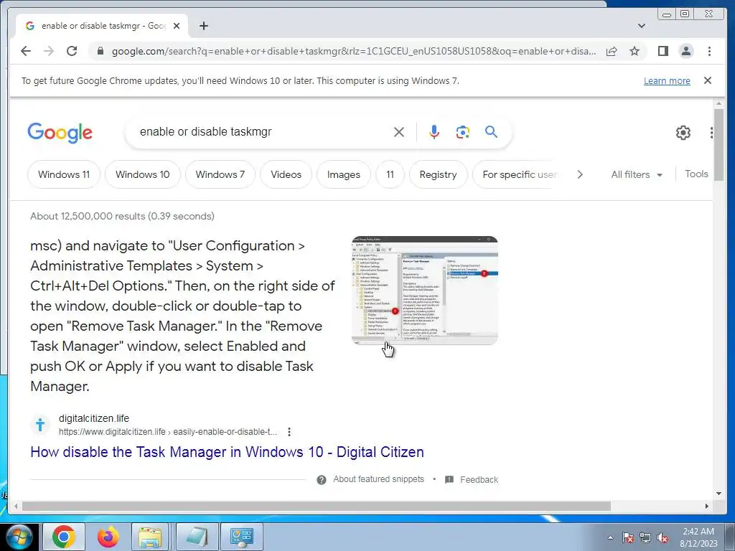Switch to Images results
Image resolution: width=735 pixels, height=551 pixels.
344,174
